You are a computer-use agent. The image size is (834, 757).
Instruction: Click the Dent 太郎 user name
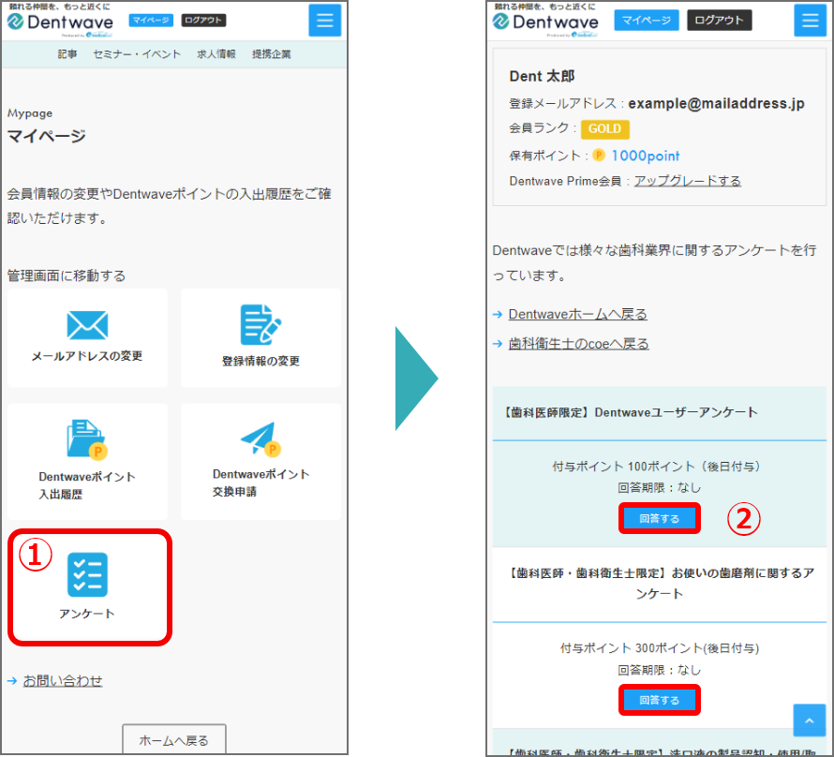[x=542, y=77]
